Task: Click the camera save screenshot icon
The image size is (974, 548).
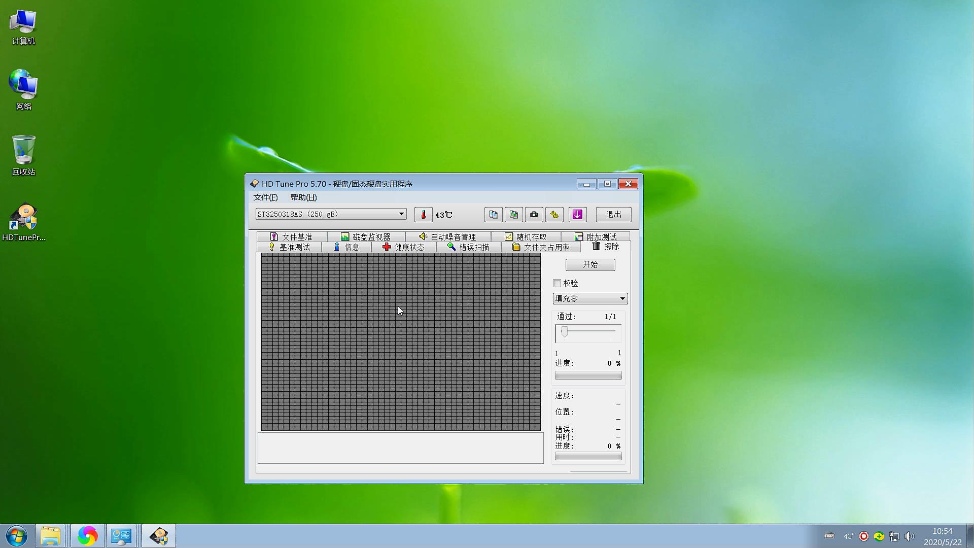Action: click(534, 215)
